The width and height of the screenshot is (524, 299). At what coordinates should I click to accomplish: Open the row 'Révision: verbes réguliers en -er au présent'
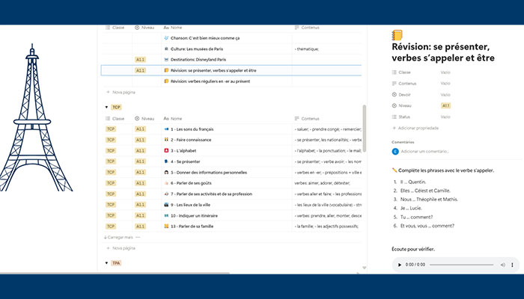pyautogui.click(x=209, y=81)
